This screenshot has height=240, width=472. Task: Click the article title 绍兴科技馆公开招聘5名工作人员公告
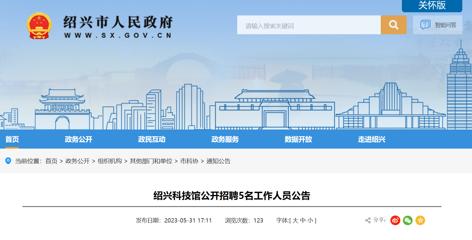click(232, 196)
